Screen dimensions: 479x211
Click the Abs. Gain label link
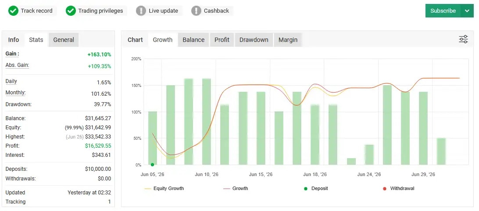pyautogui.click(x=17, y=66)
